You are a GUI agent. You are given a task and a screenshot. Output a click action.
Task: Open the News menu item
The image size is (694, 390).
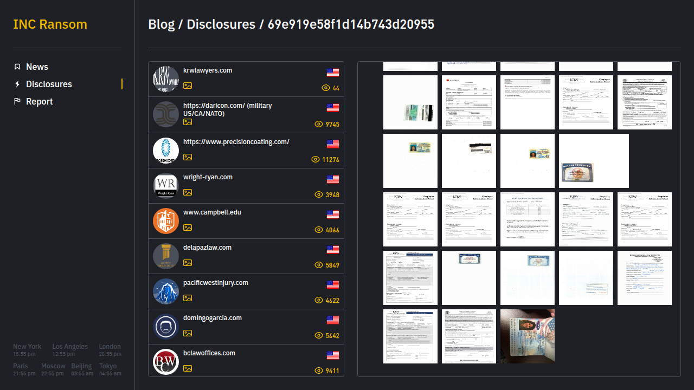(x=37, y=67)
